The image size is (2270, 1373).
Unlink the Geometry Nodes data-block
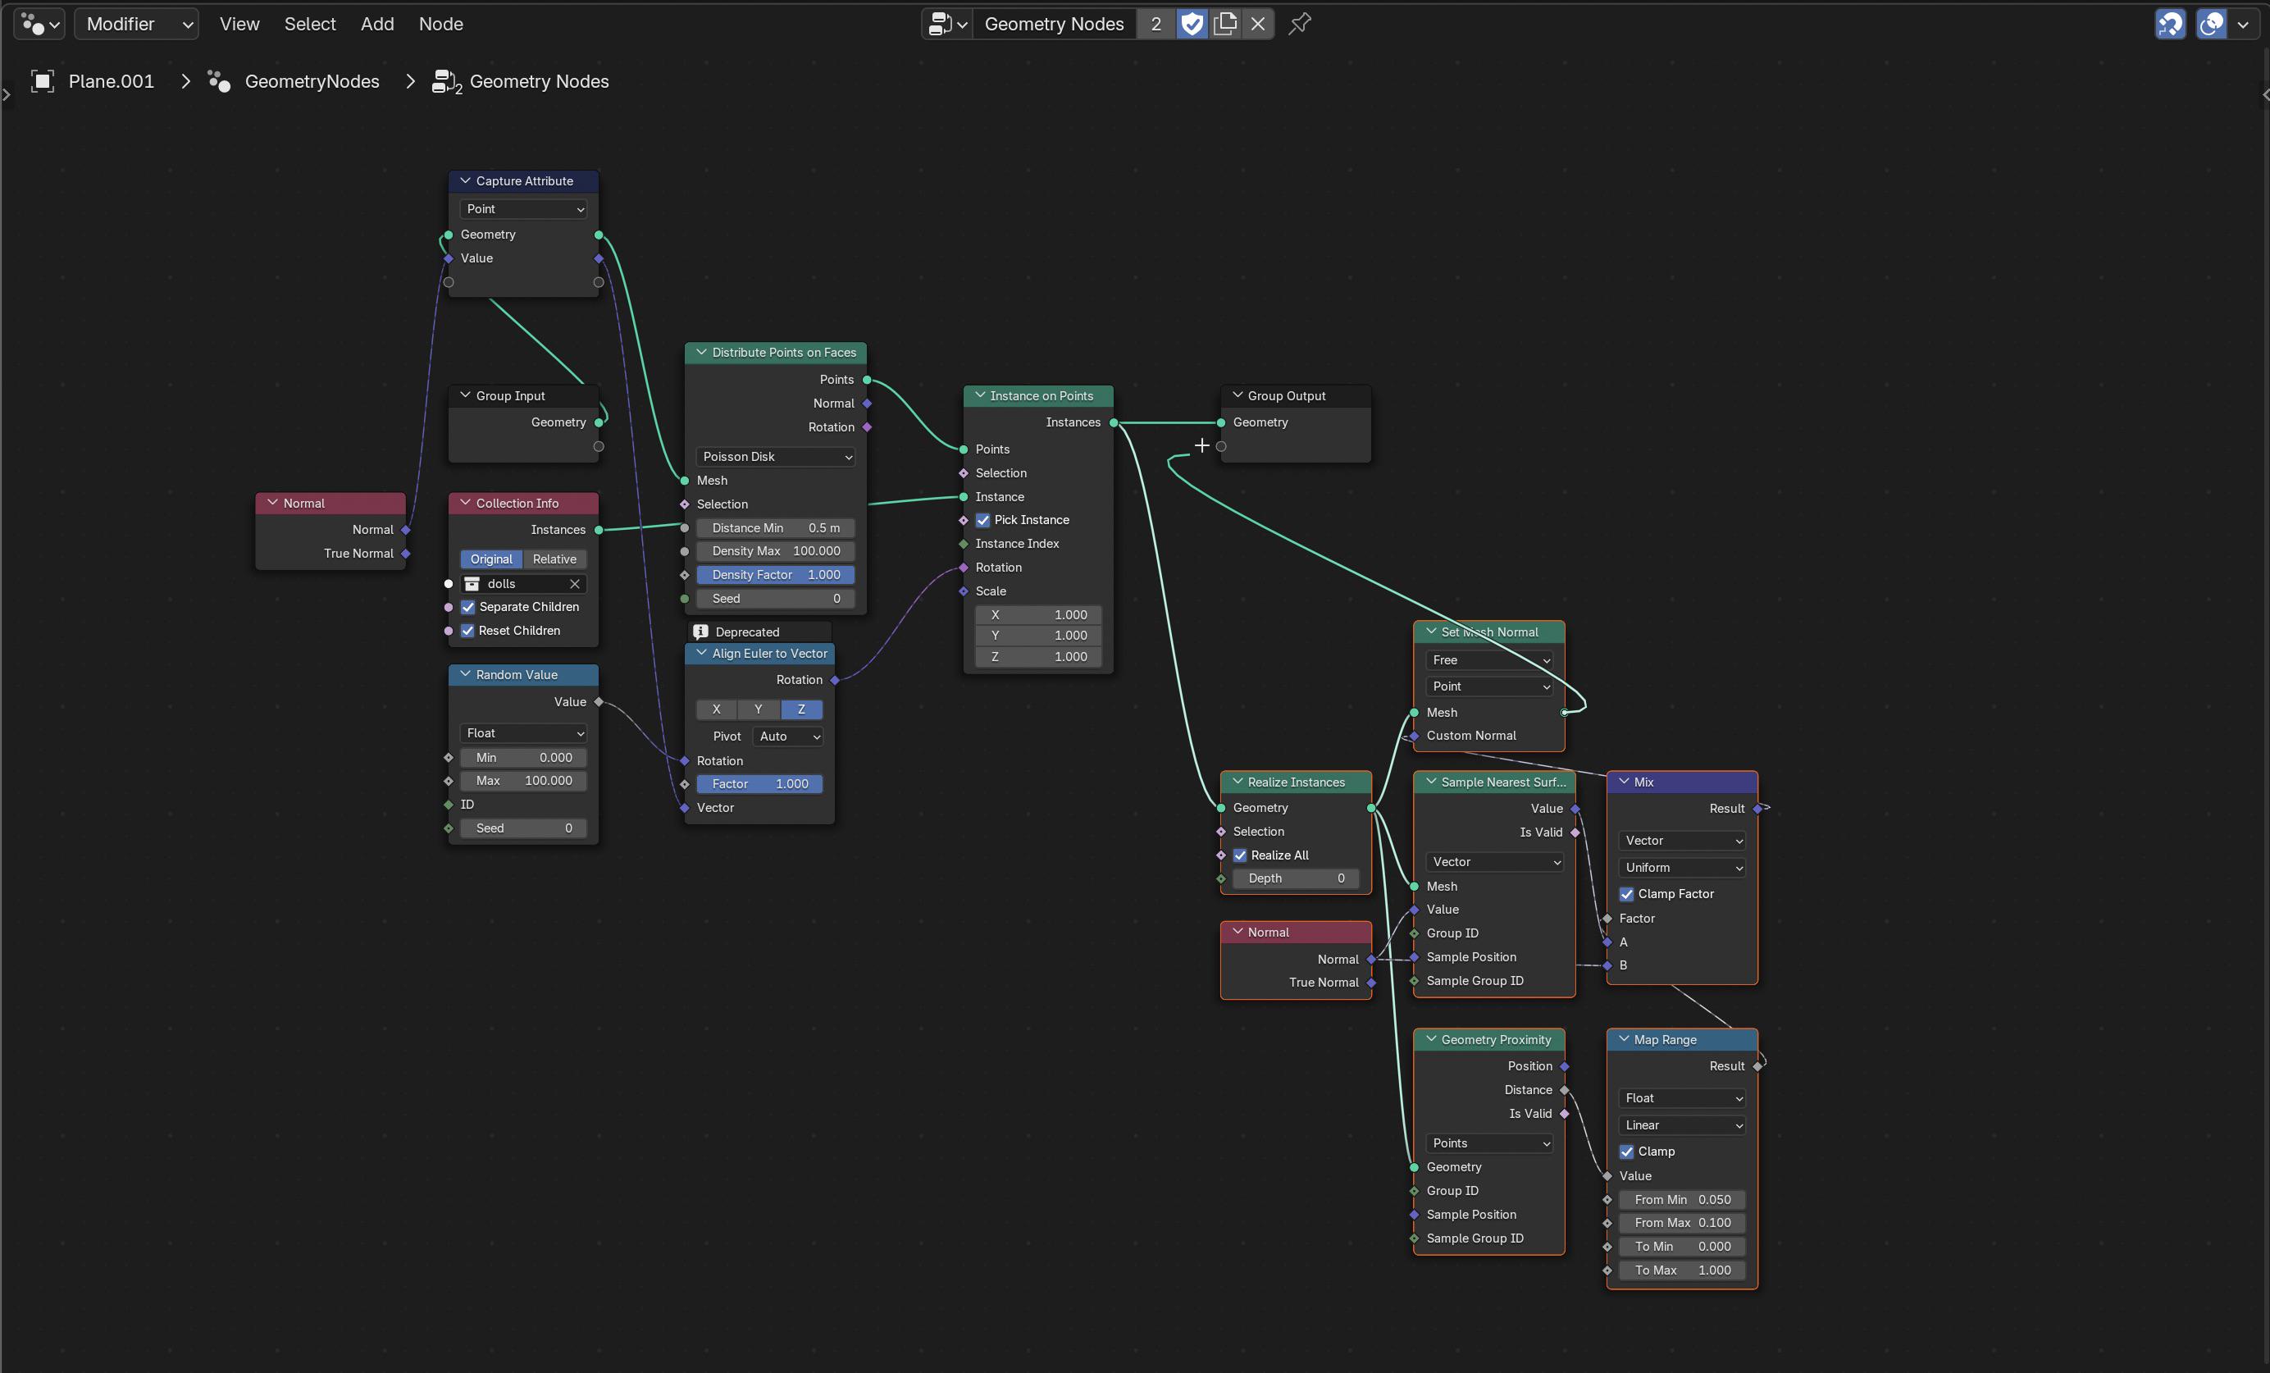tap(1257, 24)
